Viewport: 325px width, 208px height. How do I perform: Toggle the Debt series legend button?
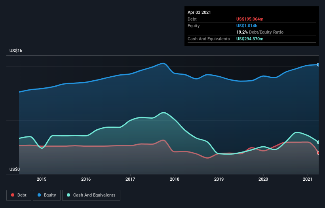(x=19, y=195)
